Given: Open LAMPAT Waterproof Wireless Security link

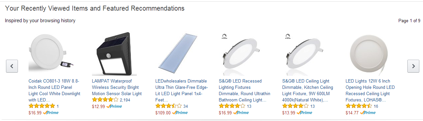Looking at the screenshot, I should tap(117, 87).
